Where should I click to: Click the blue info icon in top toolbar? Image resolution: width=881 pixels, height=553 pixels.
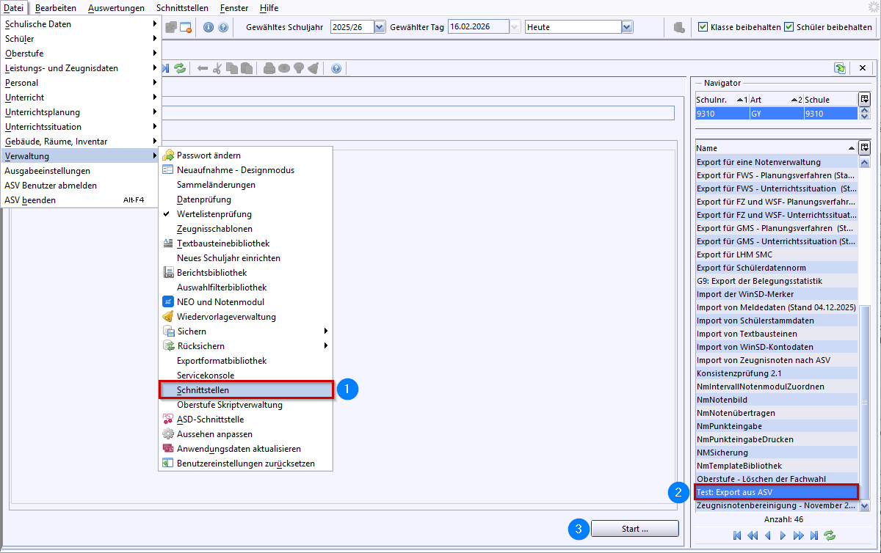coord(208,27)
